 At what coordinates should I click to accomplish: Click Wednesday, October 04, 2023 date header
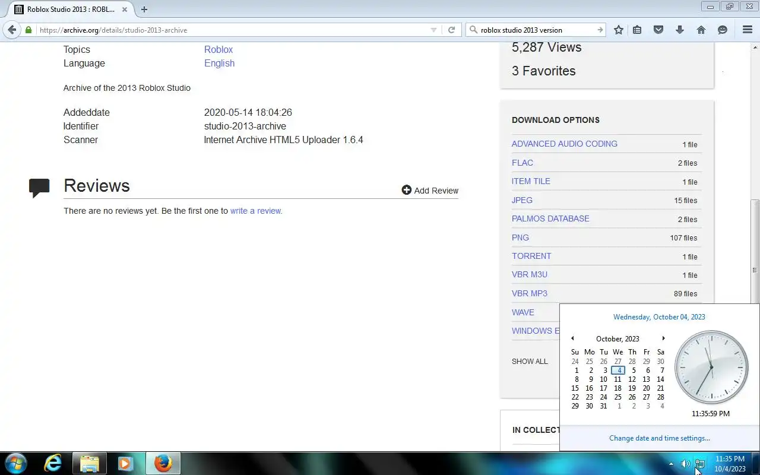coord(659,317)
